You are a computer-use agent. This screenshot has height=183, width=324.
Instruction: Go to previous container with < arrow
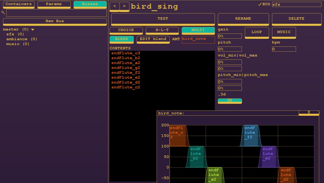(114, 6)
